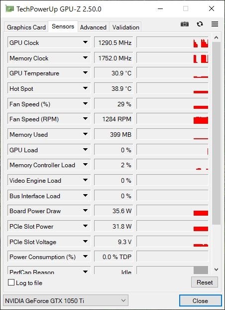Click the GPU Clock history graph
225x310 pixels.
(x=172, y=42)
